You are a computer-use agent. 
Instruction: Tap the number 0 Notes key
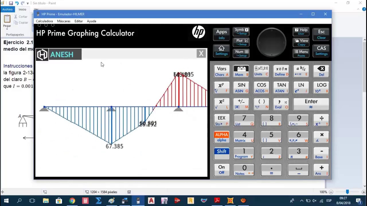click(244, 170)
